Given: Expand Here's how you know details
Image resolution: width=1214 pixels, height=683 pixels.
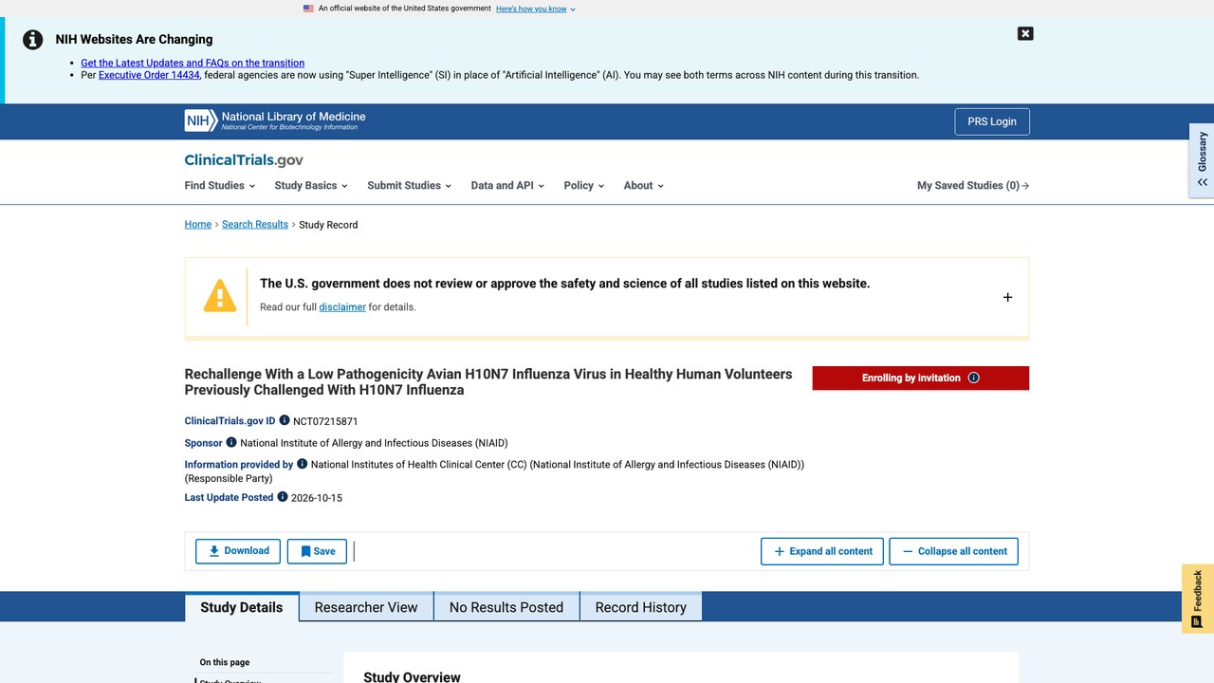Looking at the screenshot, I should point(535,9).
